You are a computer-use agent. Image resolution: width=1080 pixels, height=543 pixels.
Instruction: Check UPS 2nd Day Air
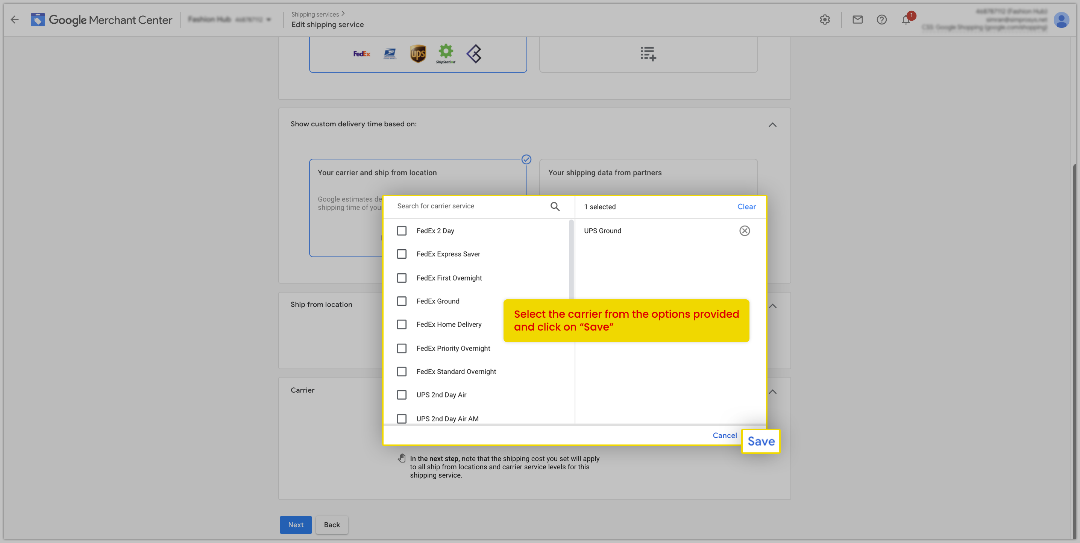[x=402, y=395]
